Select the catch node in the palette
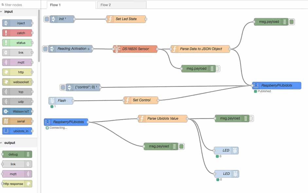Screen dimensions: 308x193 (17, 33)
